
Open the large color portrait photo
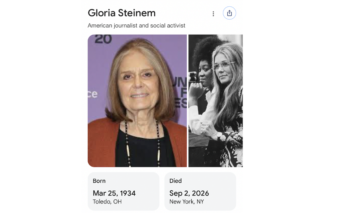(x=137, y=101)
